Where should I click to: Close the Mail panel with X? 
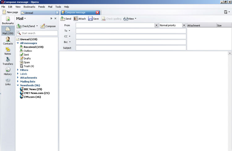tap(55, 18)
